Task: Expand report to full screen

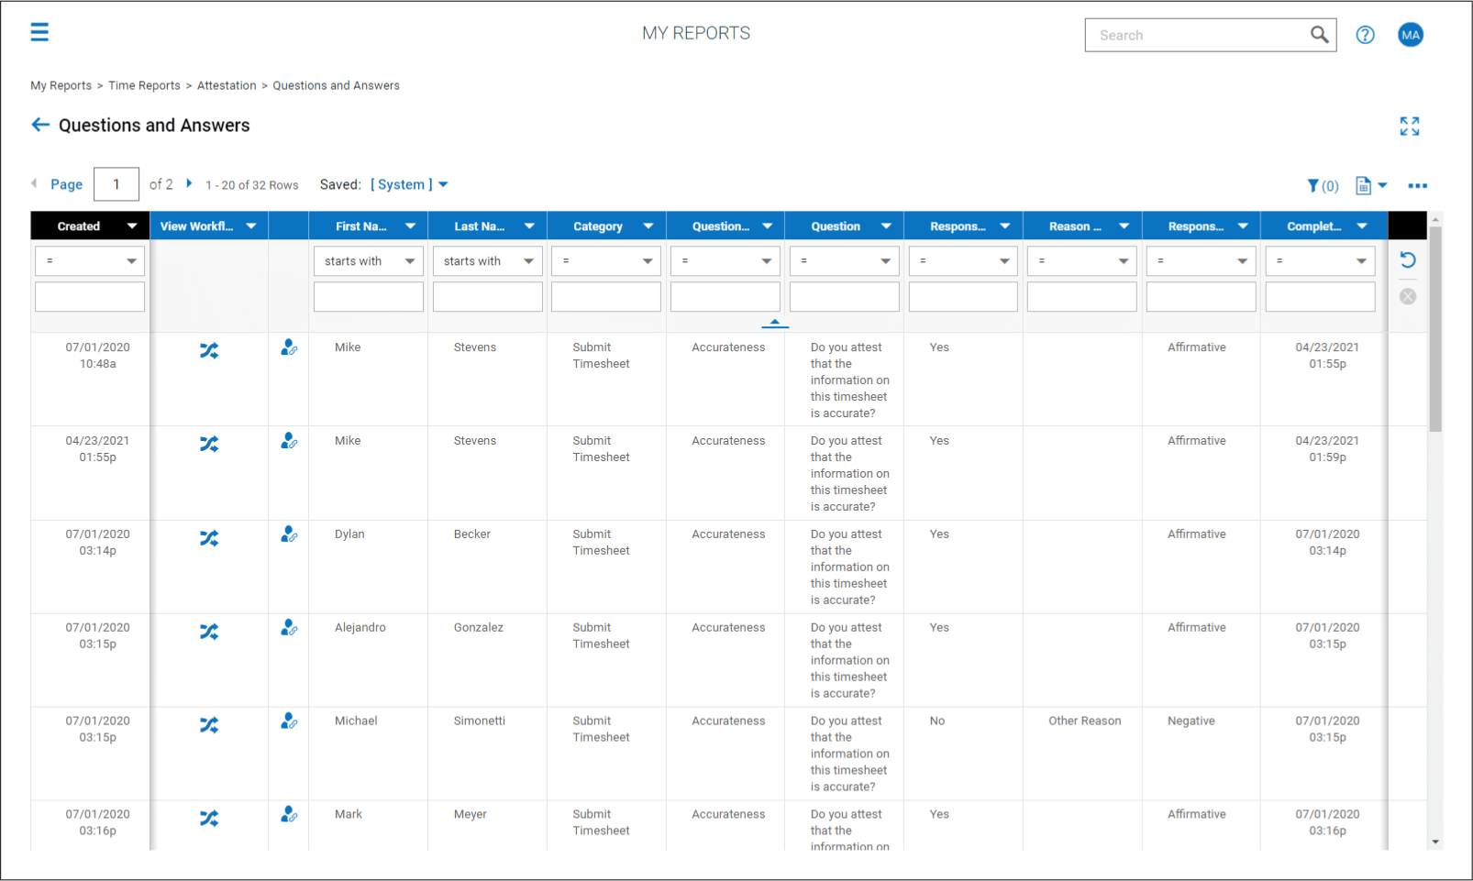Action: (x=1410, y=127)
